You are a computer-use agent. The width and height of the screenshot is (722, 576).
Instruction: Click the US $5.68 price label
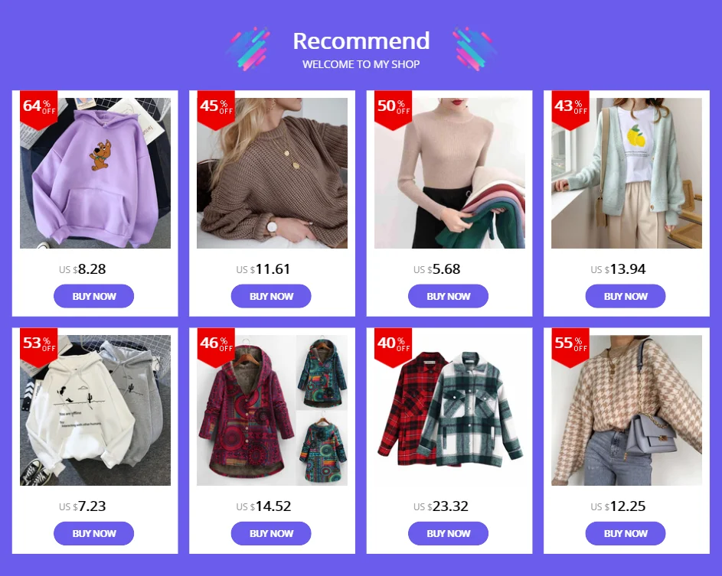point(437,269)
